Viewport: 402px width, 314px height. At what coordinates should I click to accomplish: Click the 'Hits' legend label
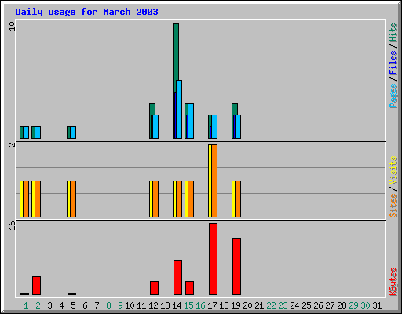point(393,32)
